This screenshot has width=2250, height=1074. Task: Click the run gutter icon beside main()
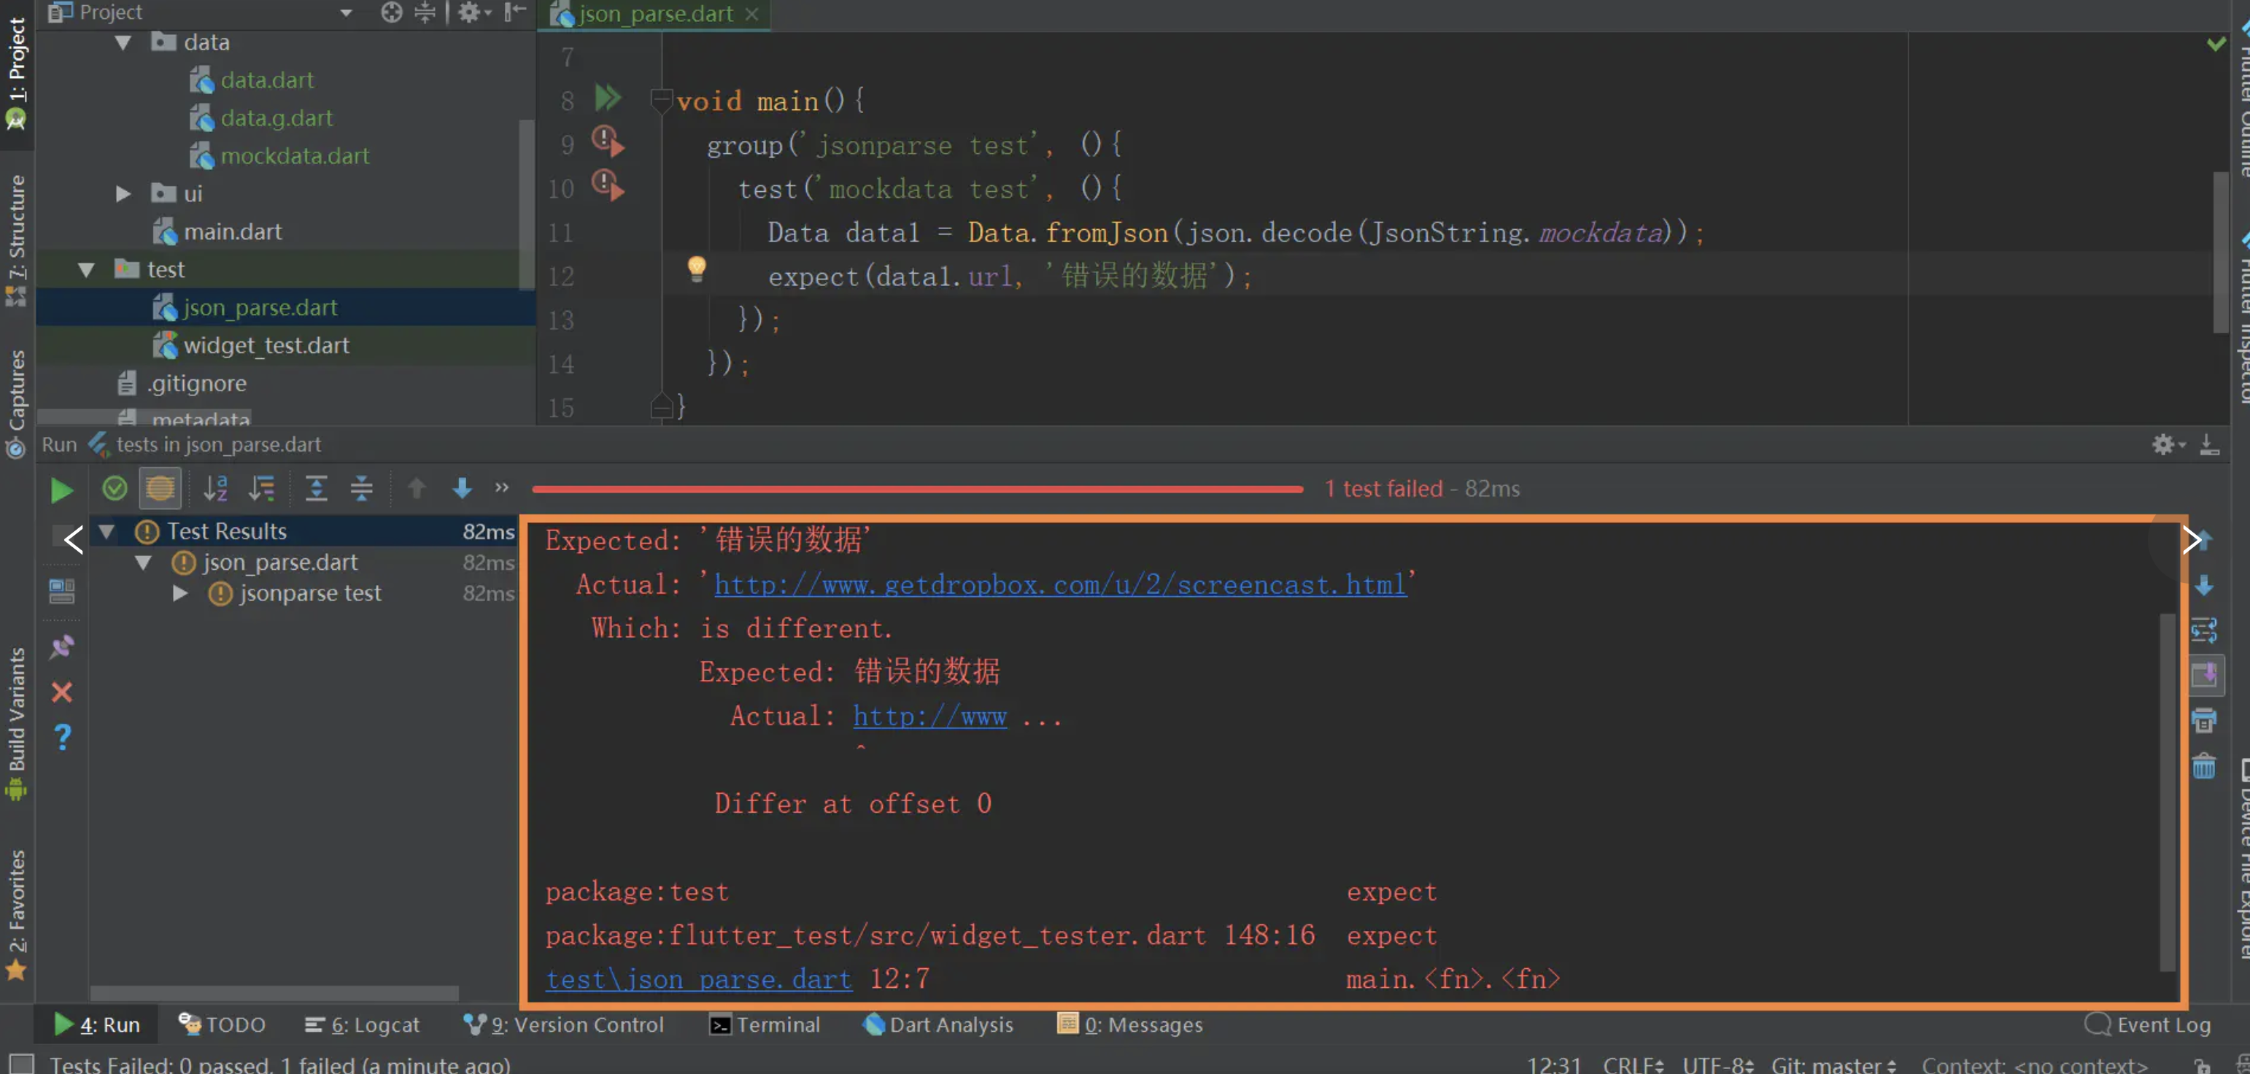click(607, 98)
